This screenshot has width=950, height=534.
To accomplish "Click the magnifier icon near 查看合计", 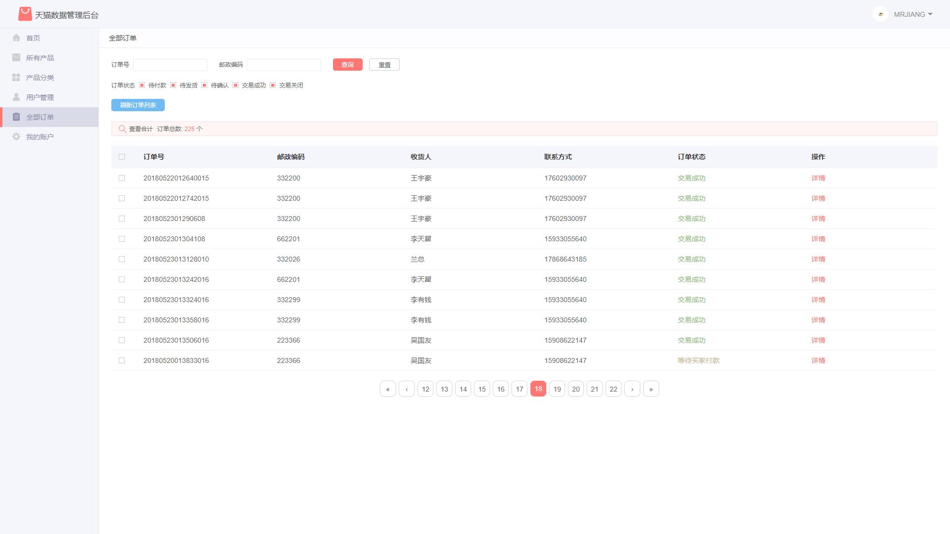I will tap(122, 129).
